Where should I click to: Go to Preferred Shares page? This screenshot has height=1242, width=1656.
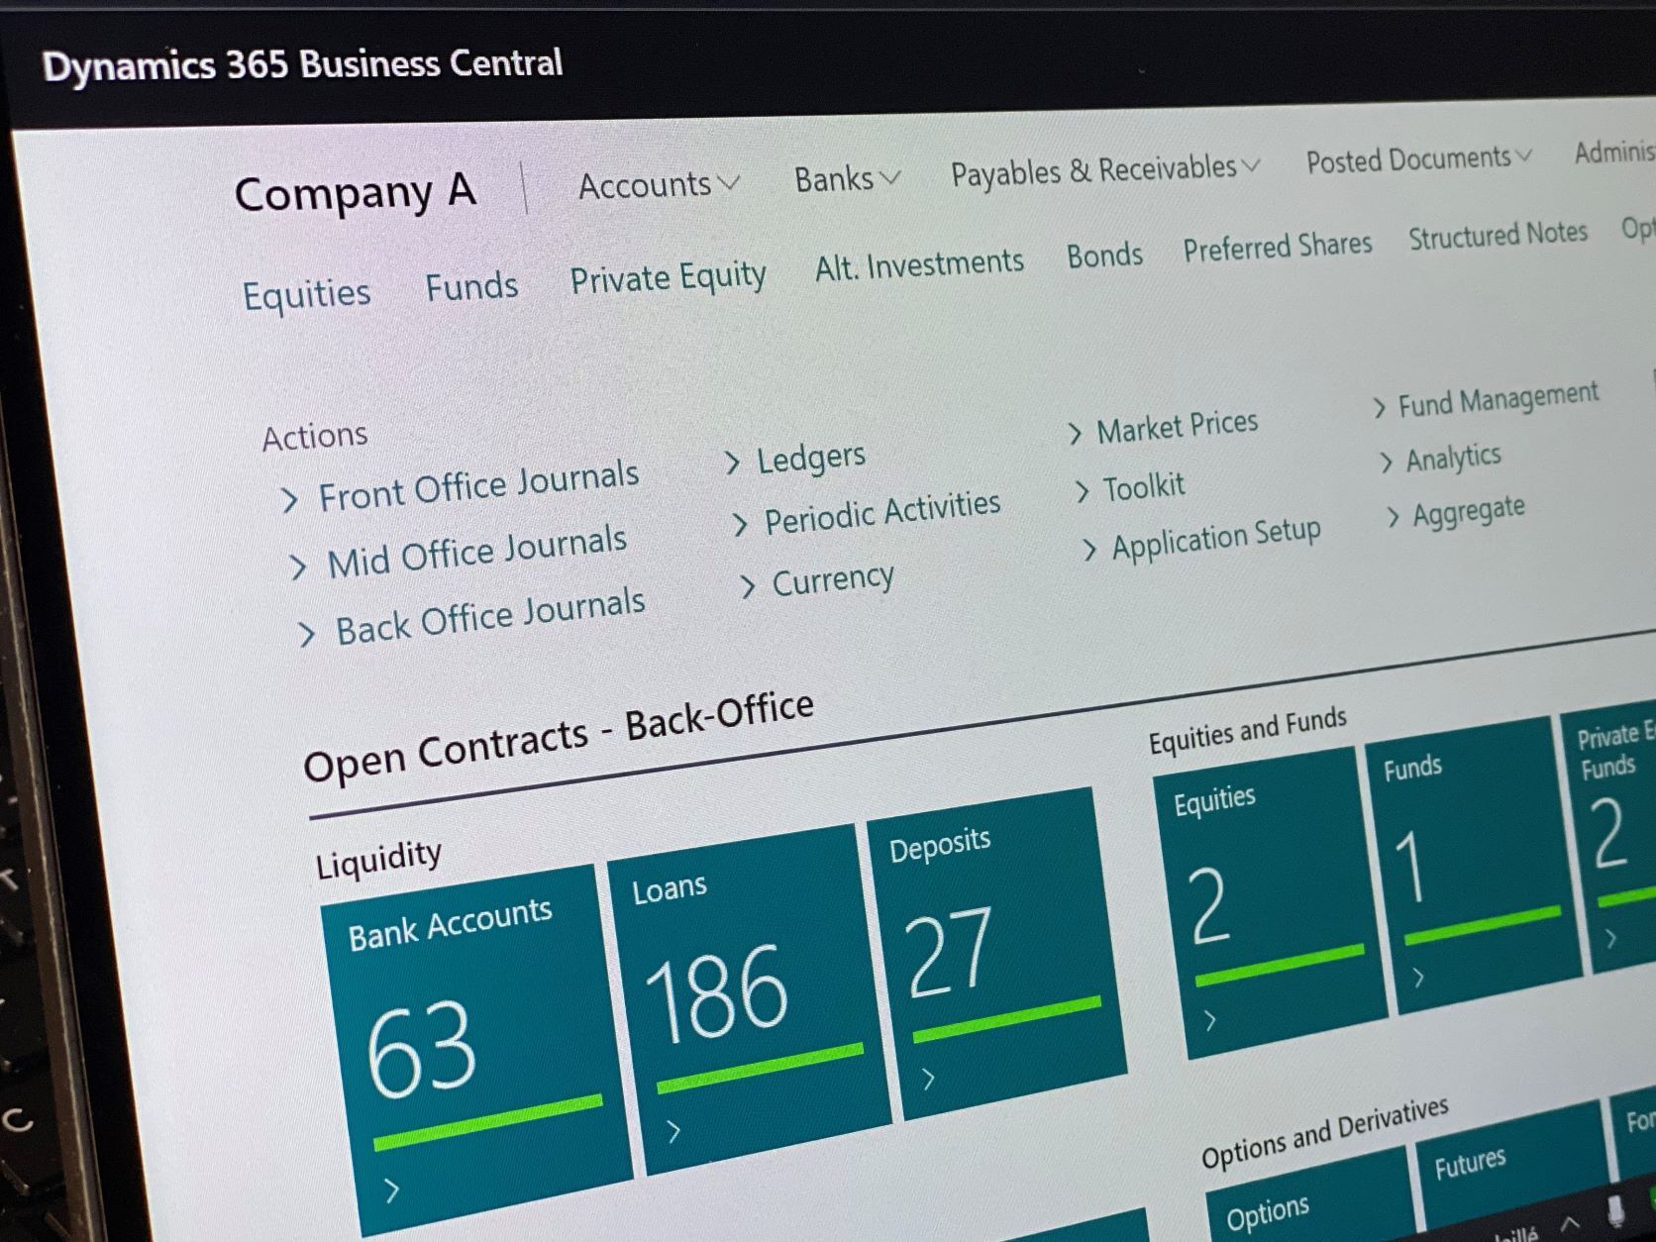(1277, 247)
